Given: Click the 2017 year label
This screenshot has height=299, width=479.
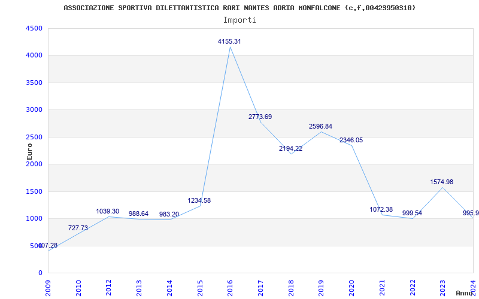Looking at the screenshot, I should coord(260,288).
